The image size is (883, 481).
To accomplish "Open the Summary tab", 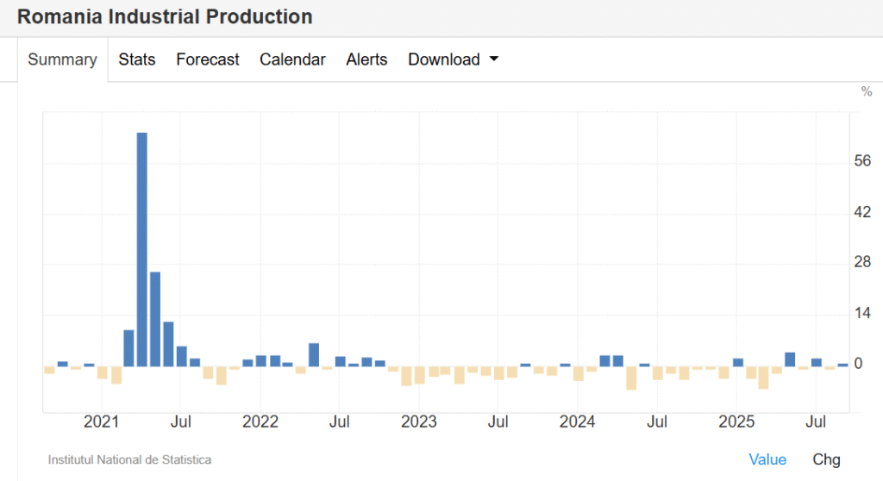I will (62, 59).
